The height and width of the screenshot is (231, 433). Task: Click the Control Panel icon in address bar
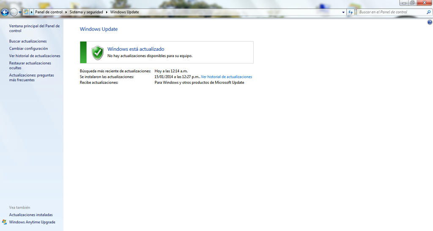click(26, 12)
